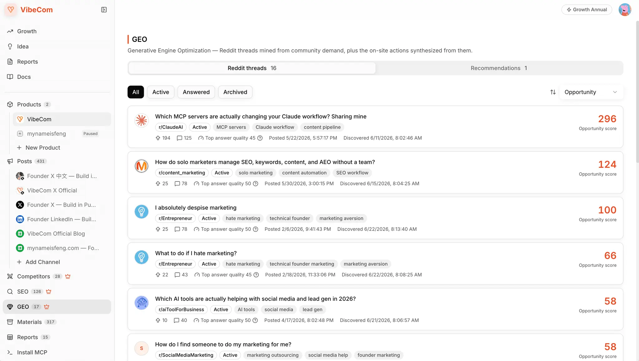639x361 pixels.
Task: Click the Growth trend icon
Action: coord(10,31)
